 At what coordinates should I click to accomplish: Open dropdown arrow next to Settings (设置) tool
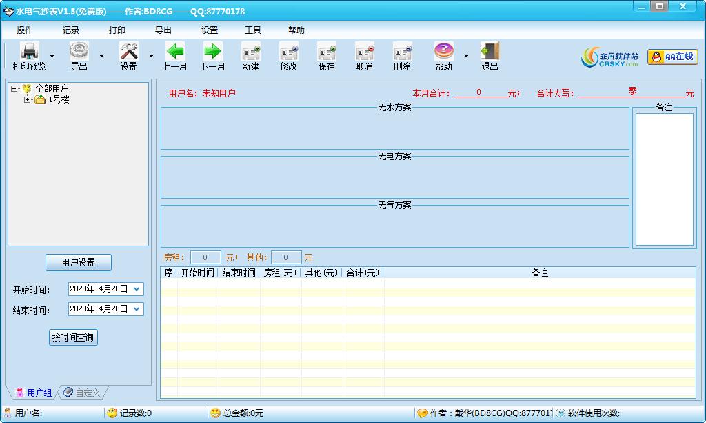tap(151, 56)
